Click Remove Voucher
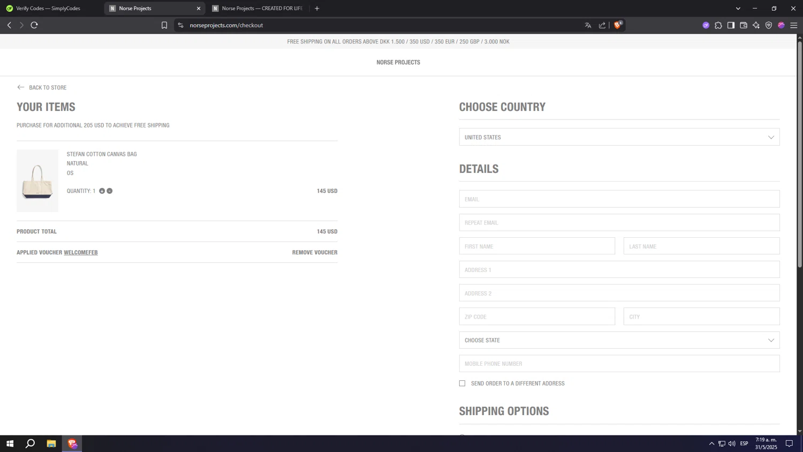Image resolution: width=803 pixels, height=452 pixels. click(x=315, y=252)
